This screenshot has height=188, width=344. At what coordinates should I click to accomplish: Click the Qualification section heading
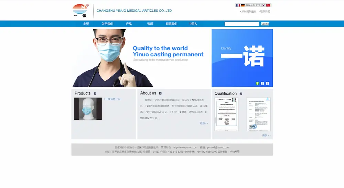226,93
